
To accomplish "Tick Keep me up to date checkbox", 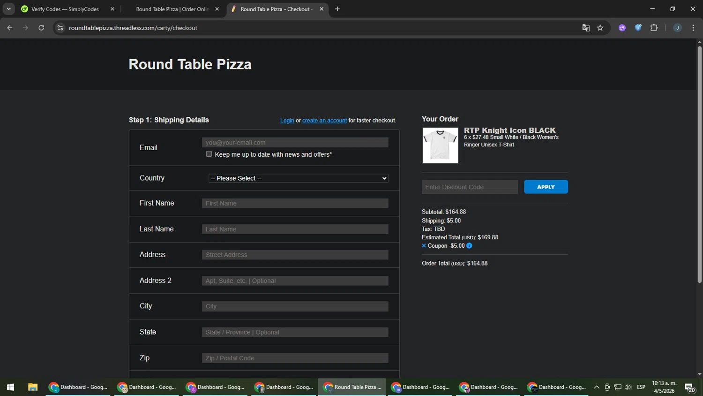I will click(209, 154).
